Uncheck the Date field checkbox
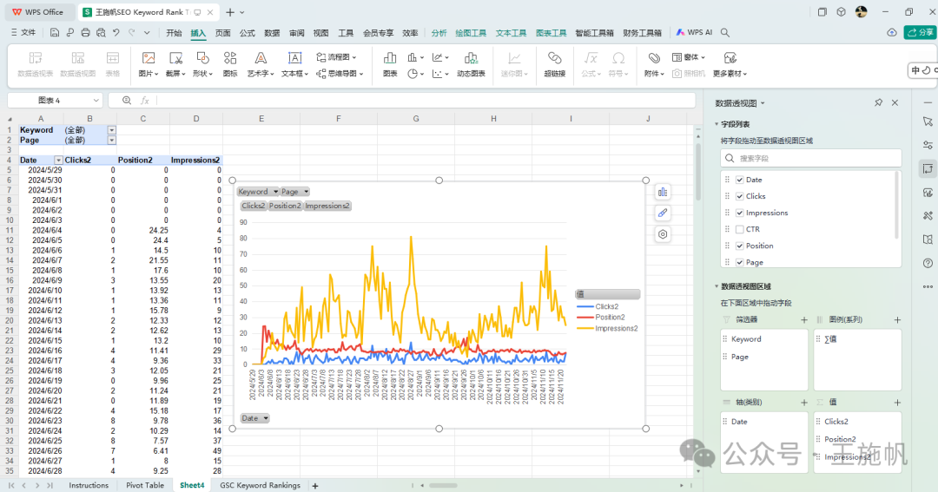 tap(740, 180)
